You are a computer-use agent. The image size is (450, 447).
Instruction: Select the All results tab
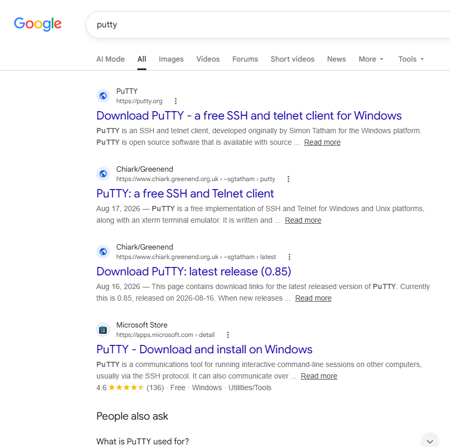pyautogui.click(x=142, y=59)
